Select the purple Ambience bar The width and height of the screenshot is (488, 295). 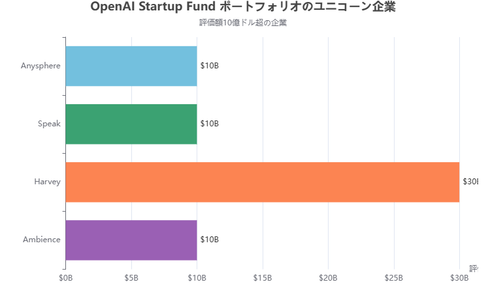131,240
